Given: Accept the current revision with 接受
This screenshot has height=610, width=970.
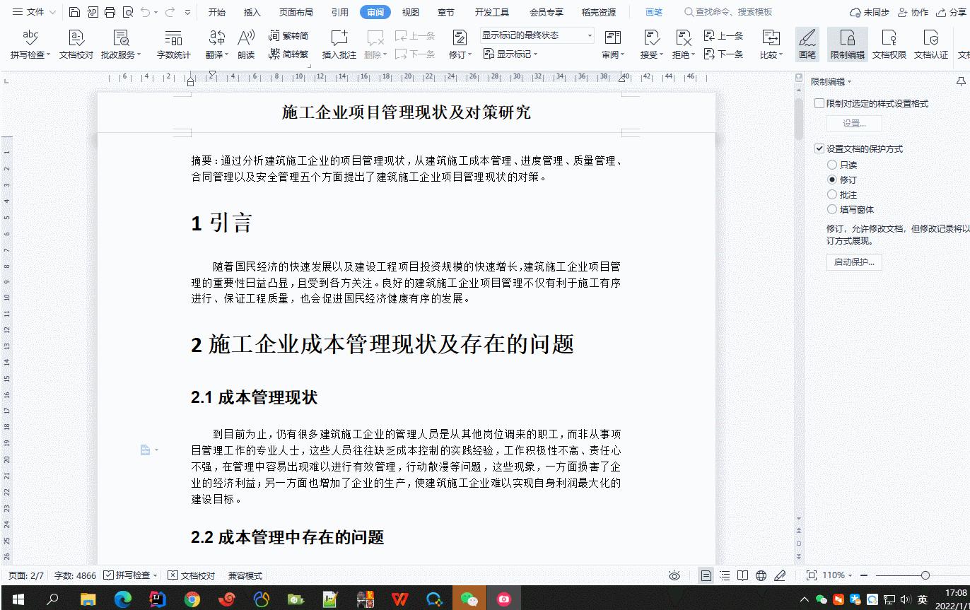Looking at the screenshot, I should point(650,42).
